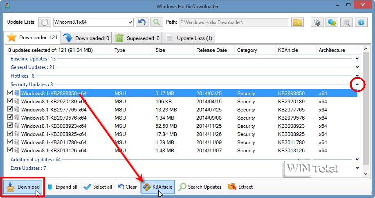375x198 pixels.
Task: Click the Expand all button
Action: pos(62,187)
